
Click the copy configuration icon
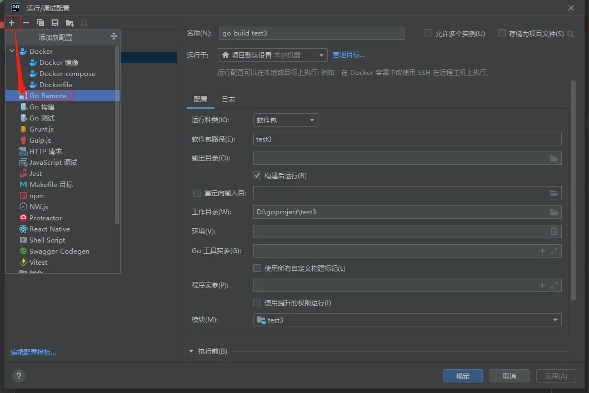coord(41,23)
